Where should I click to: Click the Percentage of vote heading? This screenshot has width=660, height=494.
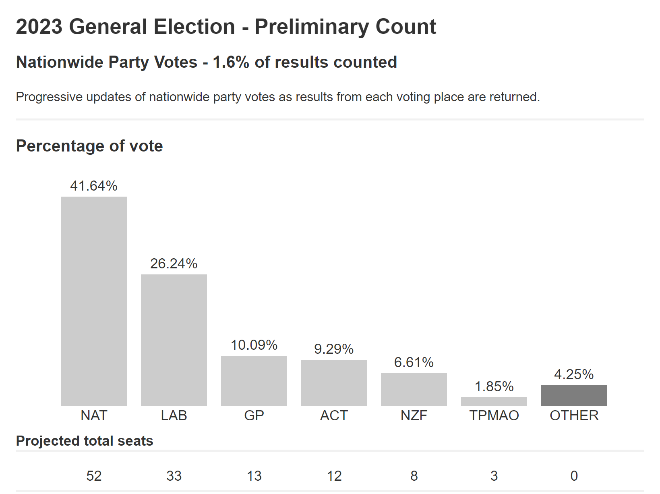[x=89, y=146]
